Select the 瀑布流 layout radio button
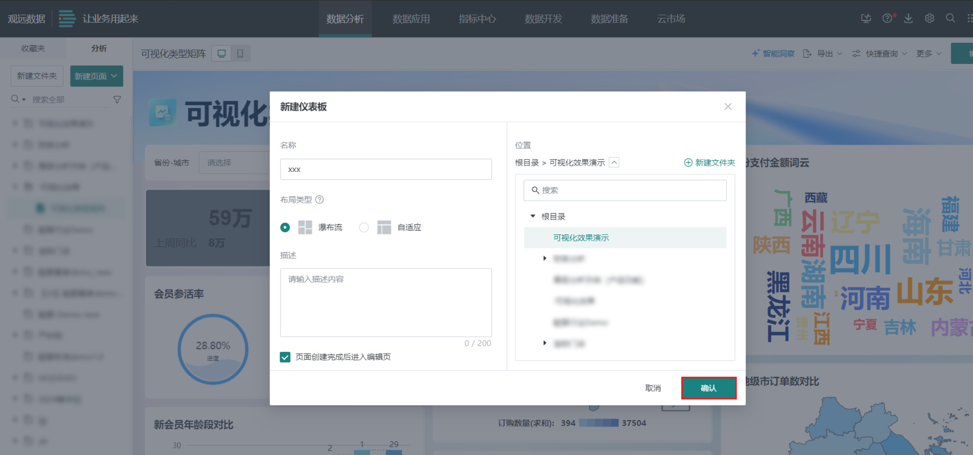Image resolution: width=973 pixels, height=455 pixels. coord(285,227)
